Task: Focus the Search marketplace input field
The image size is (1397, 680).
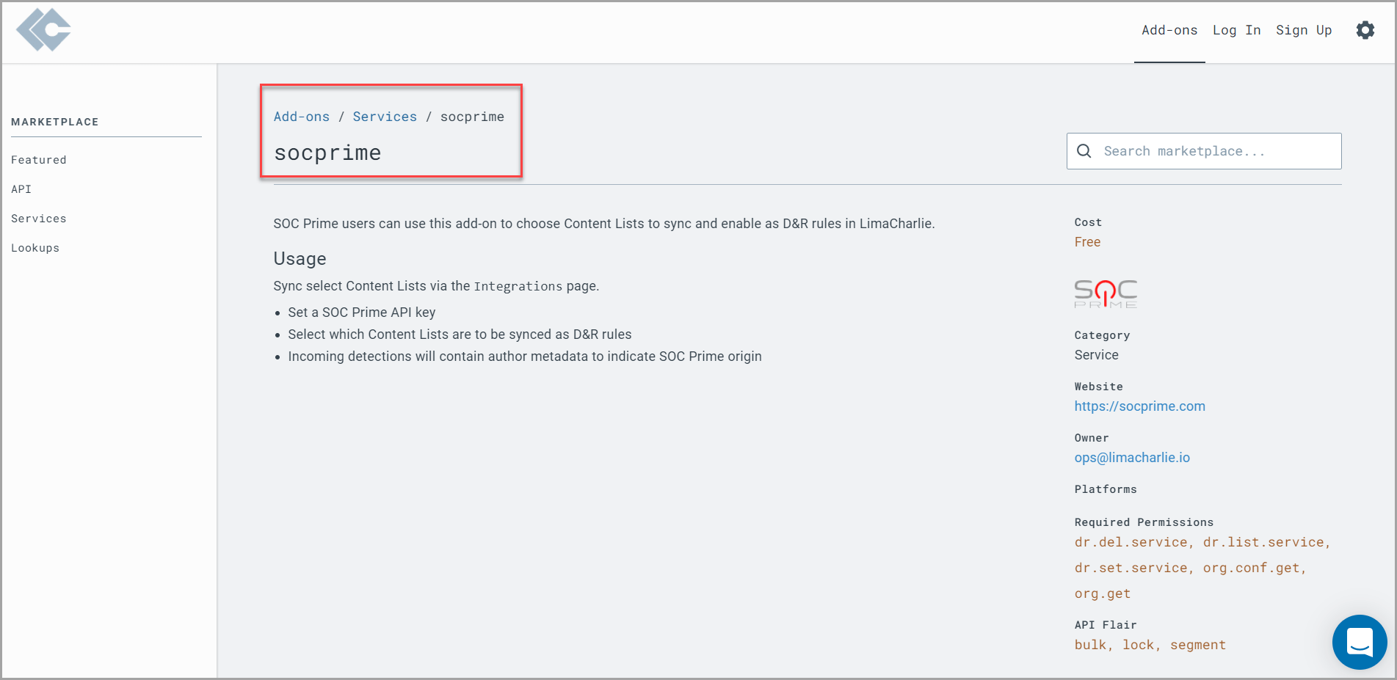Action: (1204, 151)
